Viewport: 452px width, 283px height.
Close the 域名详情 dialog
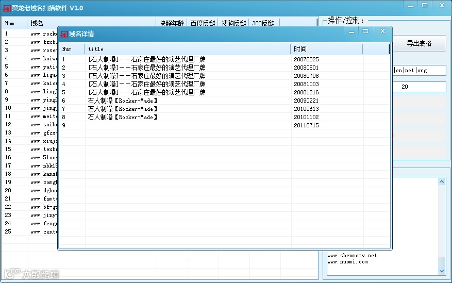point(382,31)
